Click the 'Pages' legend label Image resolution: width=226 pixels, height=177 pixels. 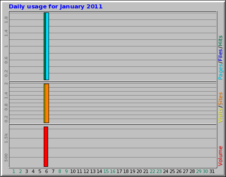click(x=220, y=72)
